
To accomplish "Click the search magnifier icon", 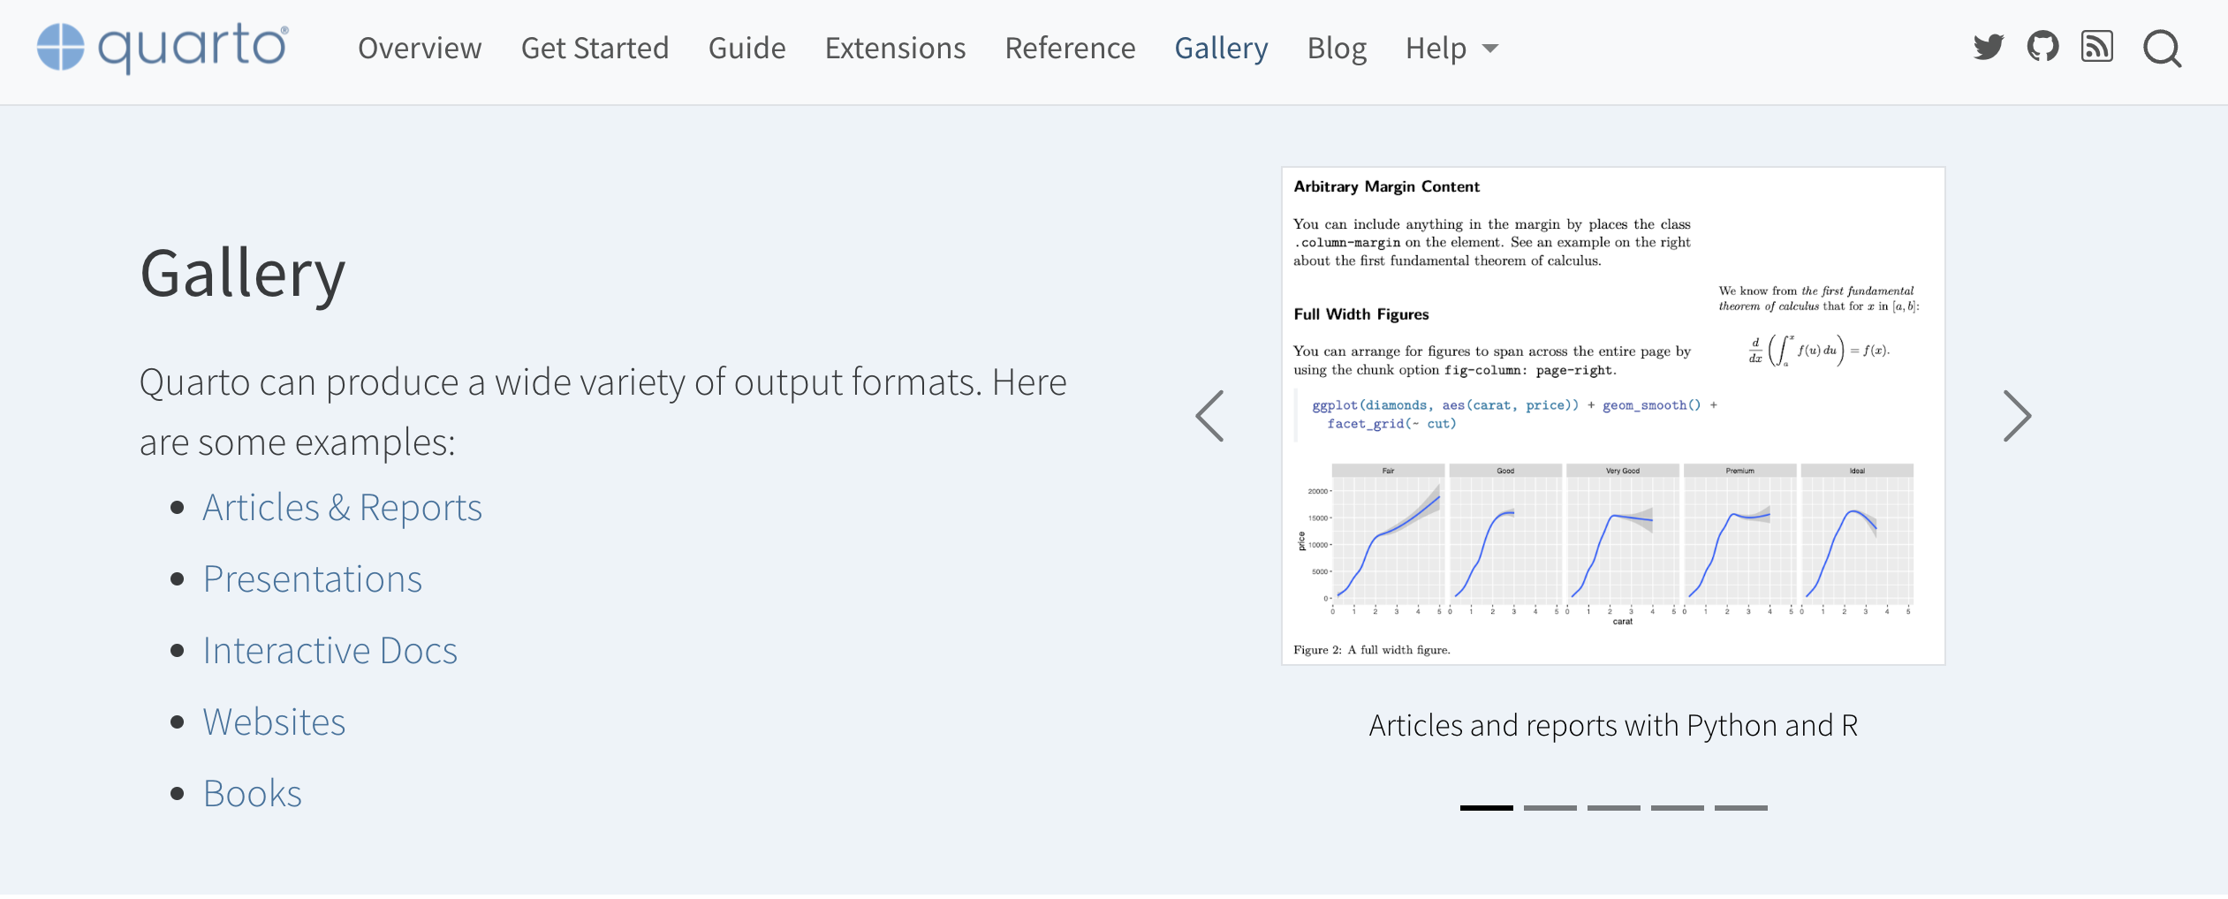I will [2162, 49].
